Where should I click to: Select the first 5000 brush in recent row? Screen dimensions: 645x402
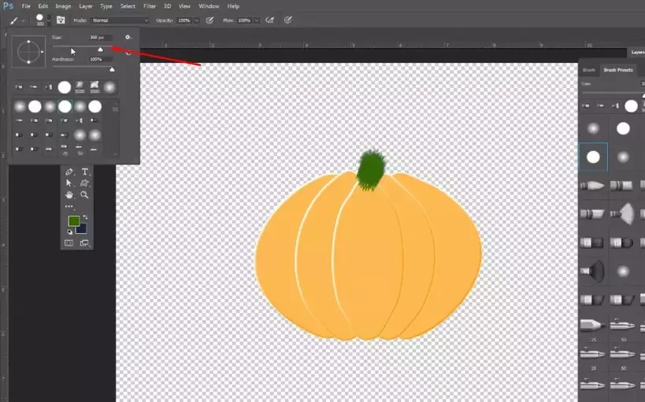[x=80, y=87]
